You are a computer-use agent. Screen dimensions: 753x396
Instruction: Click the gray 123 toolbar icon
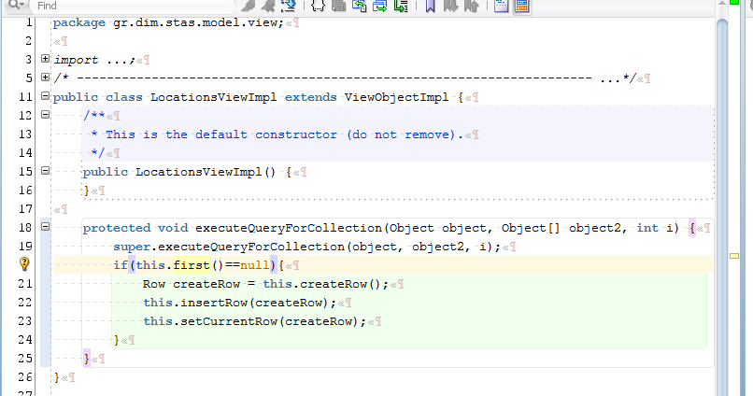[338, 6]
